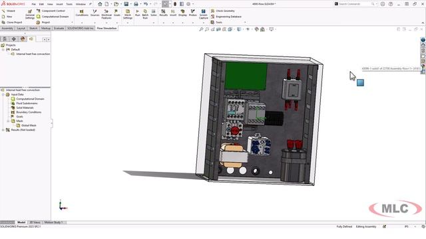This screenshot has width=426, height=239.
Task: Click Computational Domain in the ribbon
Action: 53,17
